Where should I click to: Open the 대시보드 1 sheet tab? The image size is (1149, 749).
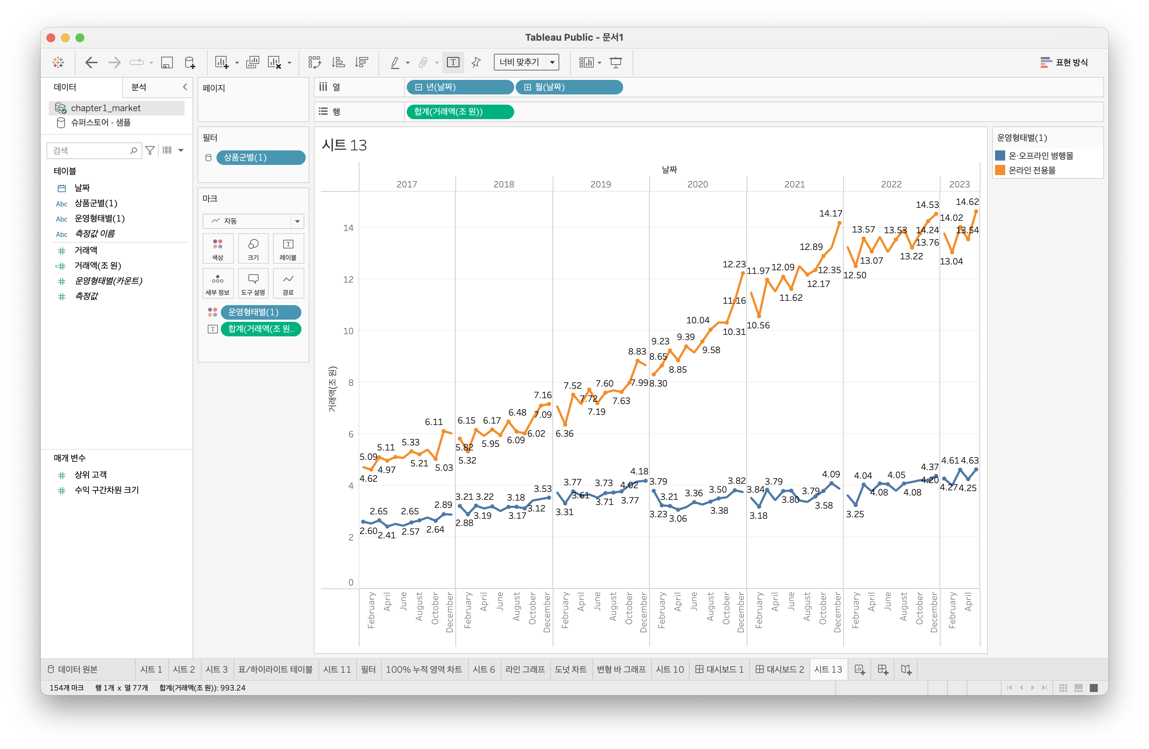point(719,669)
